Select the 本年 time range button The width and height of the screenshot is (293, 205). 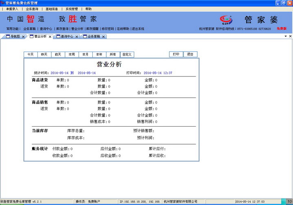99,54
